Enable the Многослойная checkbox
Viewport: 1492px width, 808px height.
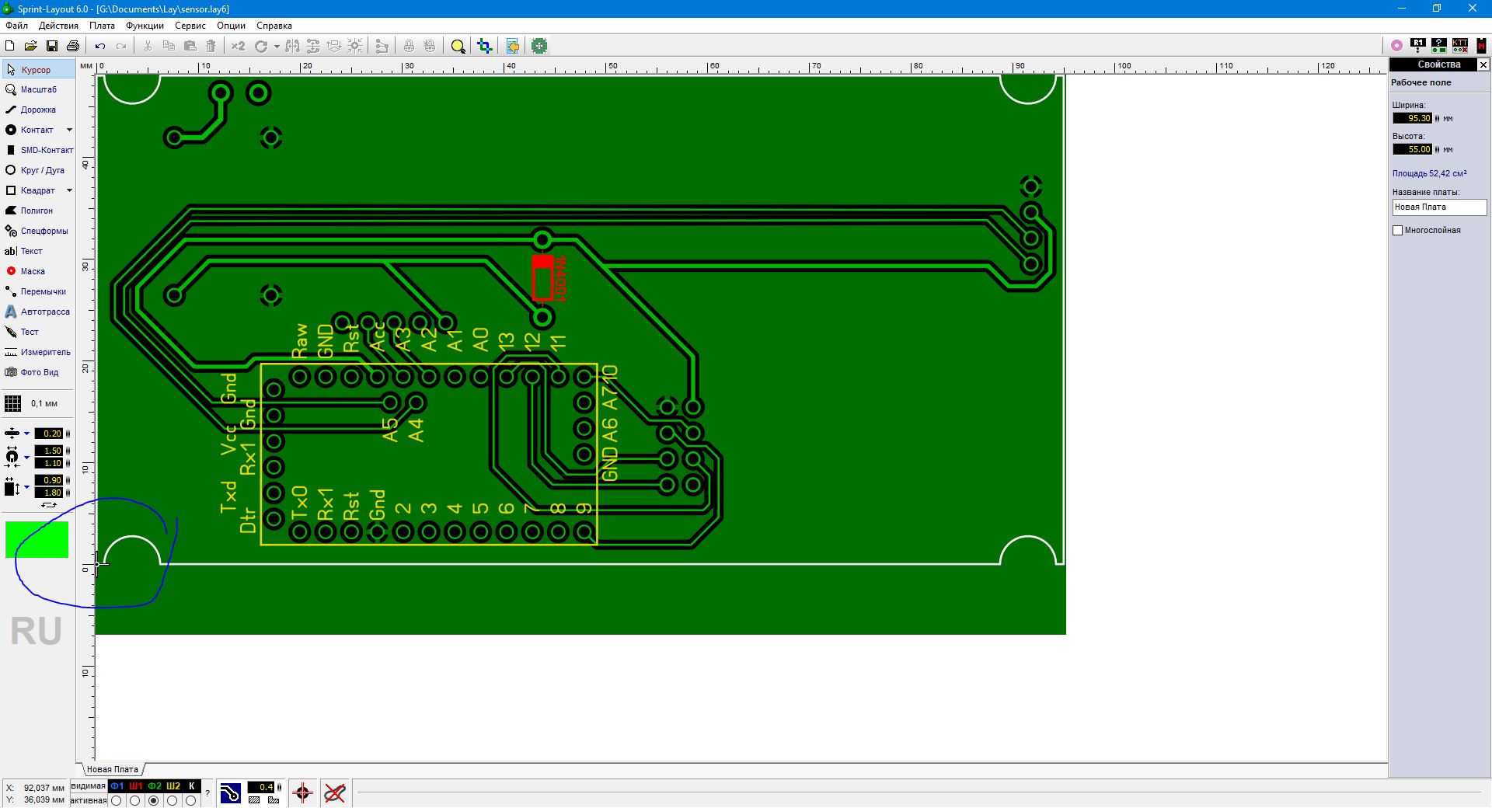point(1398,230)
